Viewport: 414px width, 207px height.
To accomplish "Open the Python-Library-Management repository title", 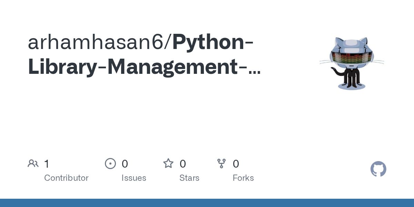I will click(x=213, y=43).
